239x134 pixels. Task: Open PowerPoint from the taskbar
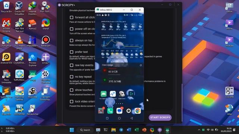click(144, 130)
